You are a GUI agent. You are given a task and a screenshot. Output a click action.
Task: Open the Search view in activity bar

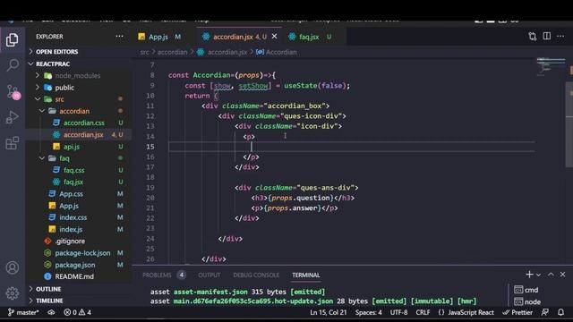[x=12, y=65]
